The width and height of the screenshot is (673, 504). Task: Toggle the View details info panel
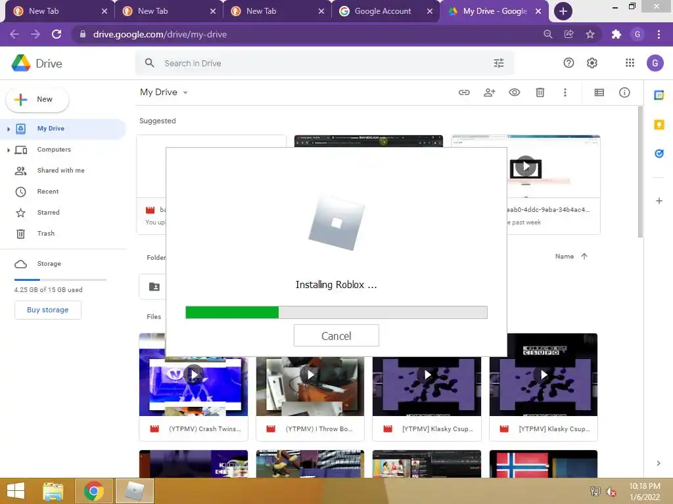pos(624,93)
